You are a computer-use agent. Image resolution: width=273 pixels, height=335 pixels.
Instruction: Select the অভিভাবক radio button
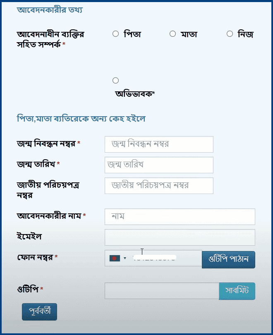pyautogui.click(x=115, y=80)
